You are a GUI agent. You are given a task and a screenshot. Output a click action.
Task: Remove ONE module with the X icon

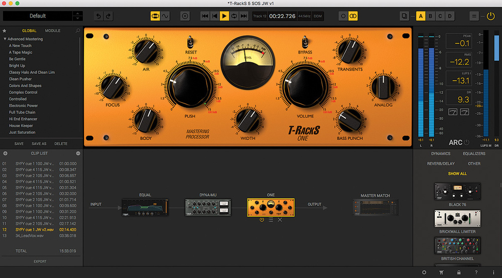(x=280, y=219)
